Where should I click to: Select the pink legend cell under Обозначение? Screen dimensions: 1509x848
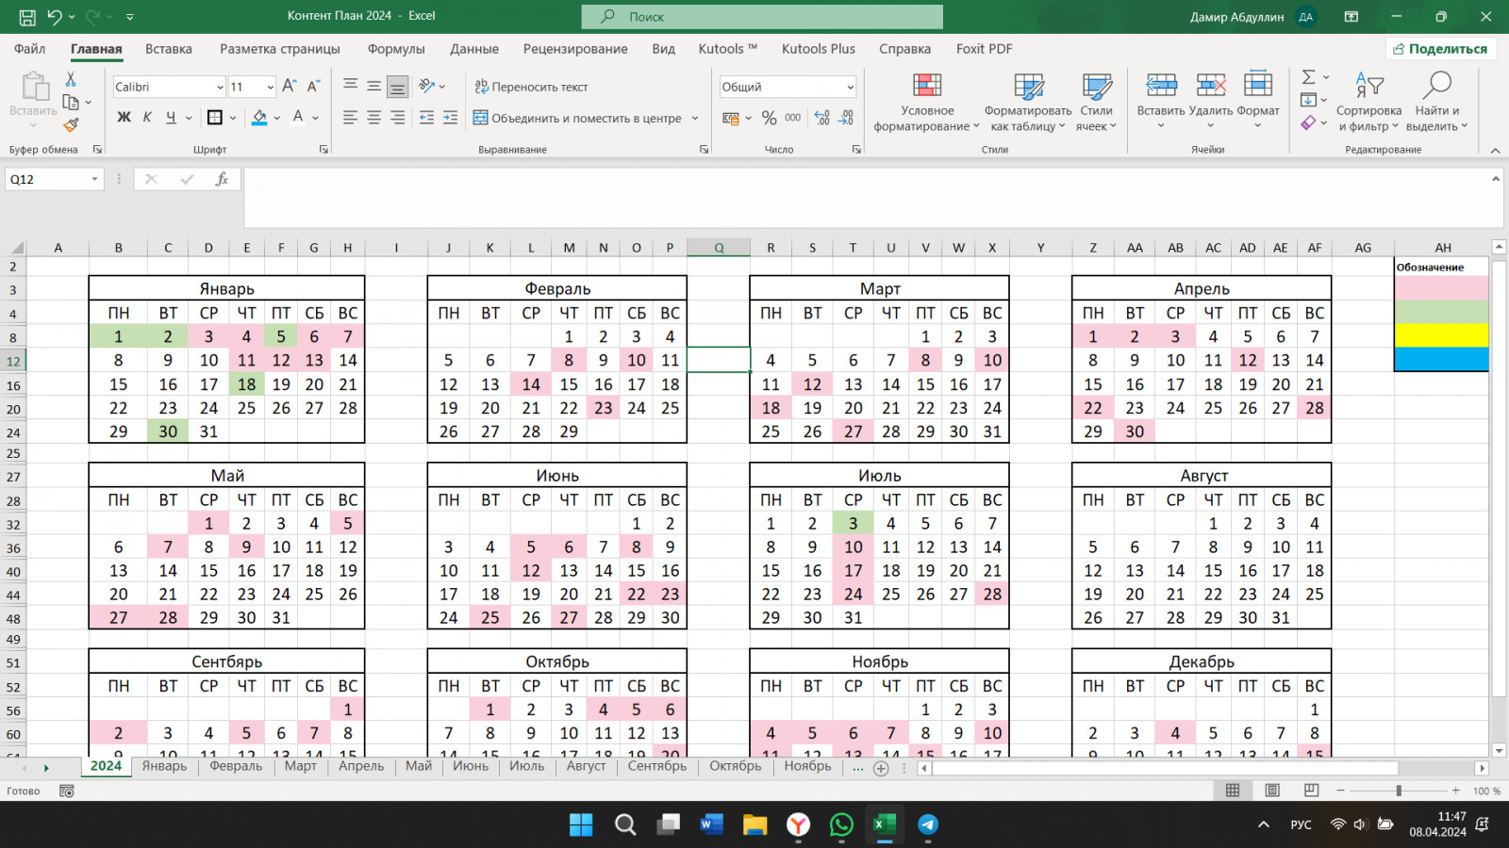(1441, 288)
